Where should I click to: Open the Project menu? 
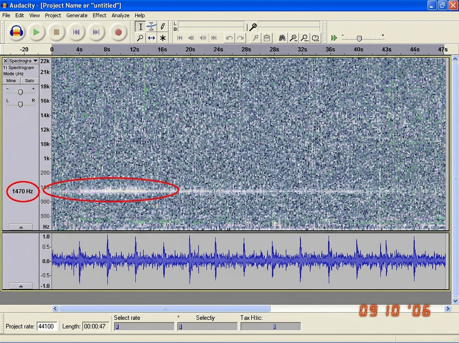pos(53,15)
